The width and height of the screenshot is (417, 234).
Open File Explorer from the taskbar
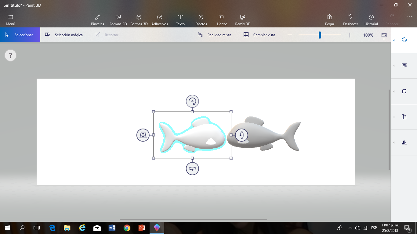coord(67,228)
